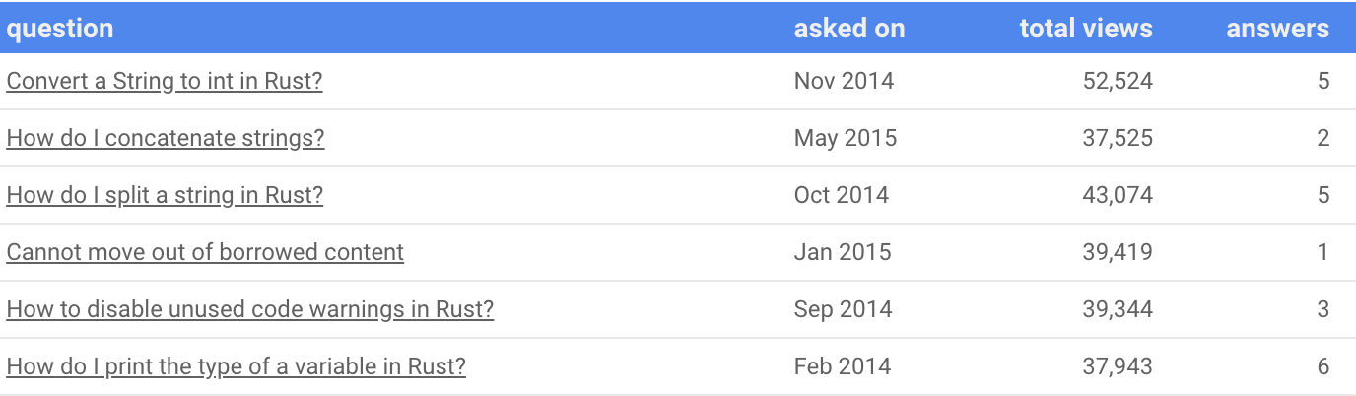Click 'How do I split a string in Rust?'

165,195
